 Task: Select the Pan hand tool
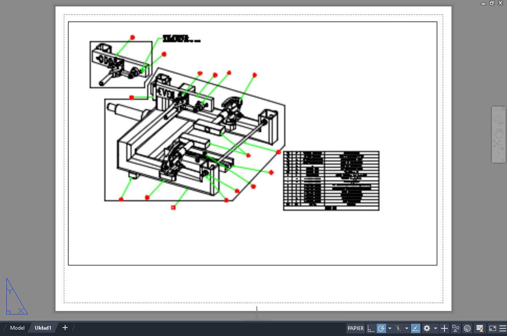[498, 132]
